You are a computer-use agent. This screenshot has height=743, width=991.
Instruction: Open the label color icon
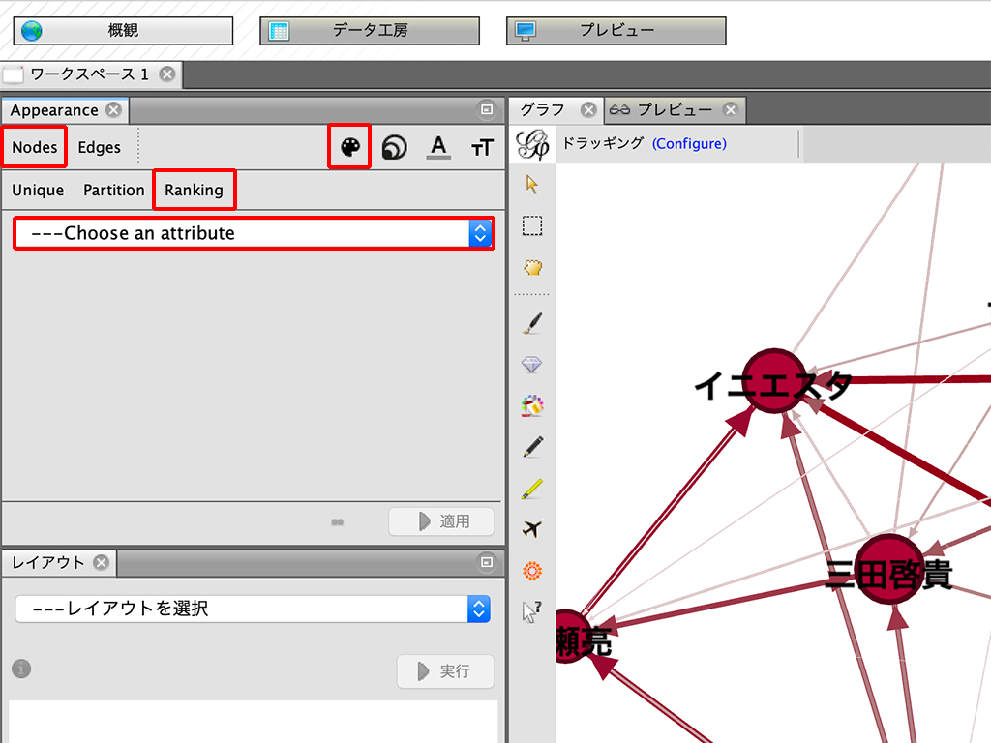click(x=438, y=147)
